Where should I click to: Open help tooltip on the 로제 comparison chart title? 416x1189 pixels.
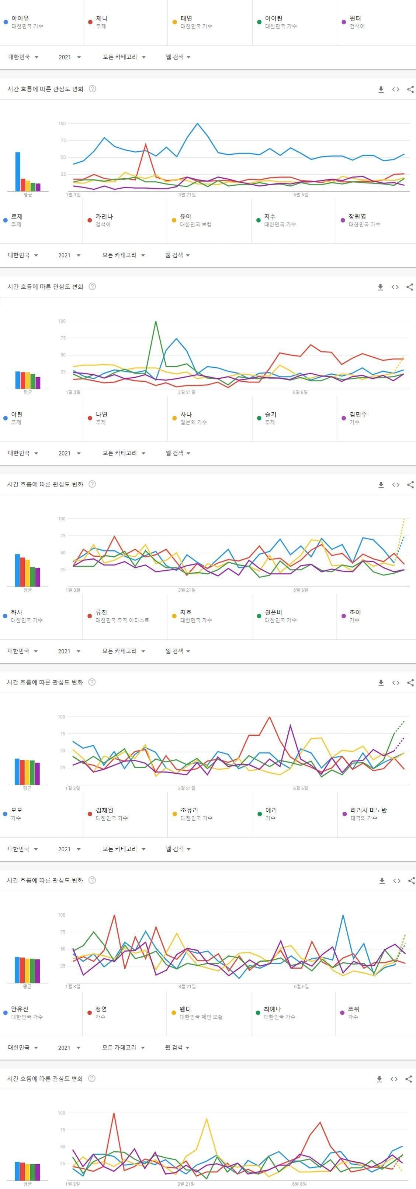click(92, 286)
